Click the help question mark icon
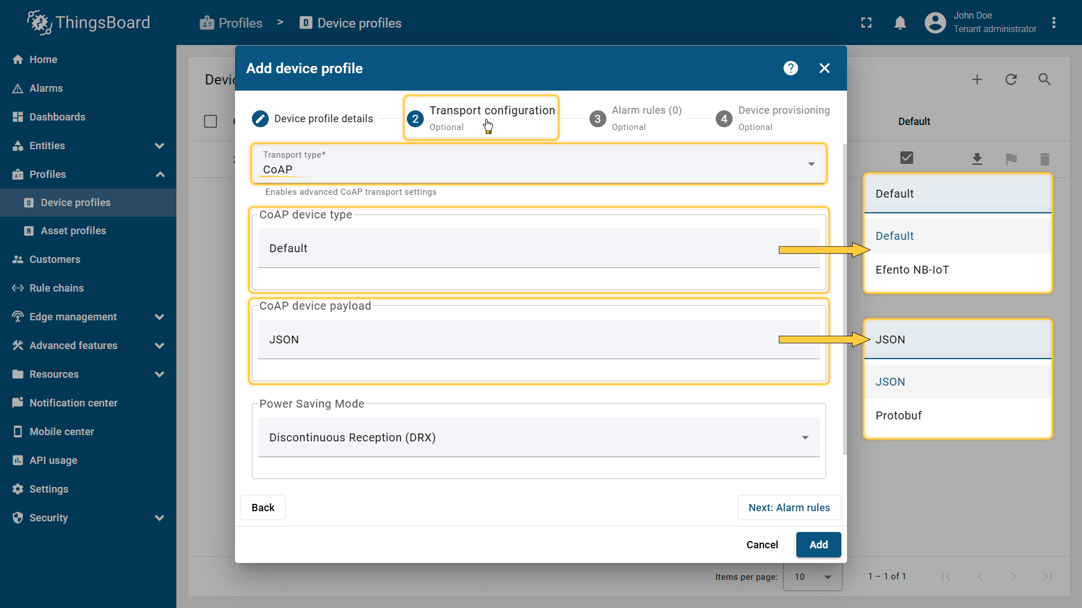Image resolution: width=1082 pixels, height=608 pixels. (x=791, y=68)
